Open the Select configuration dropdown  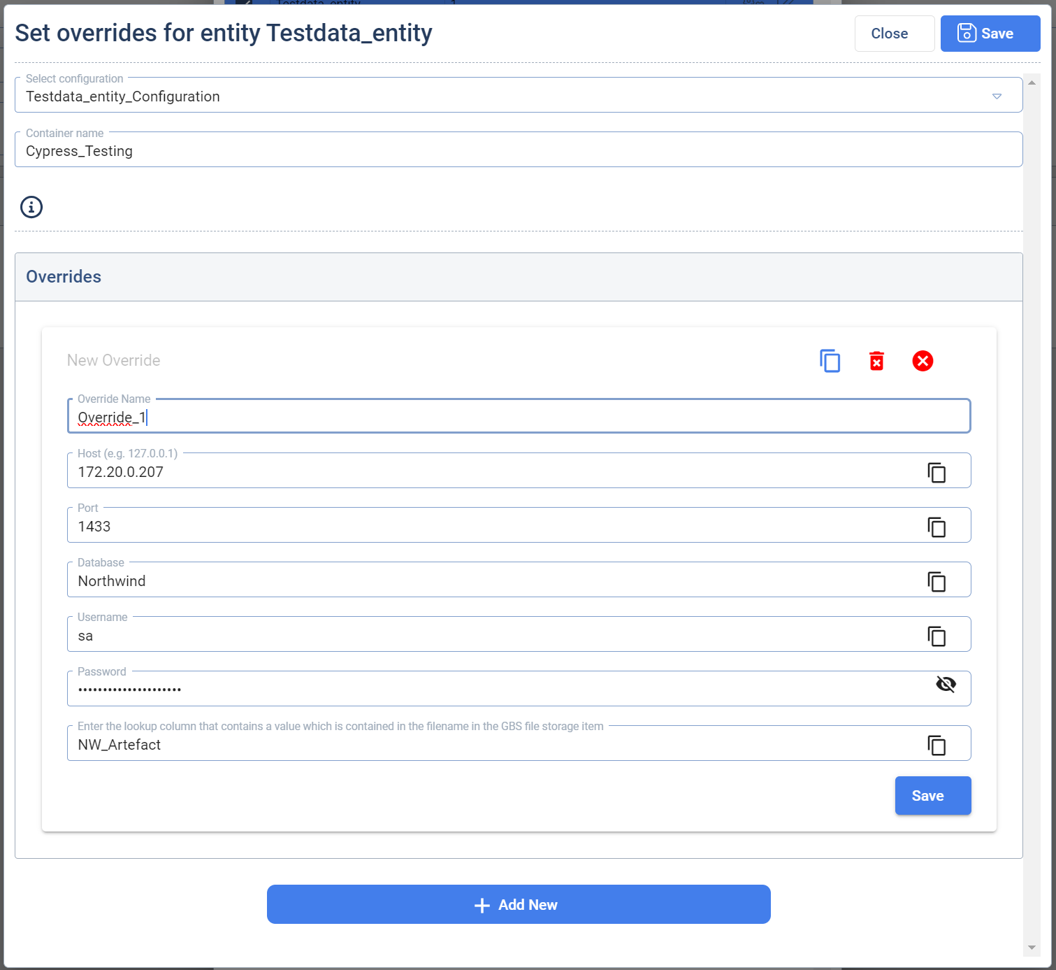[519, 95]
